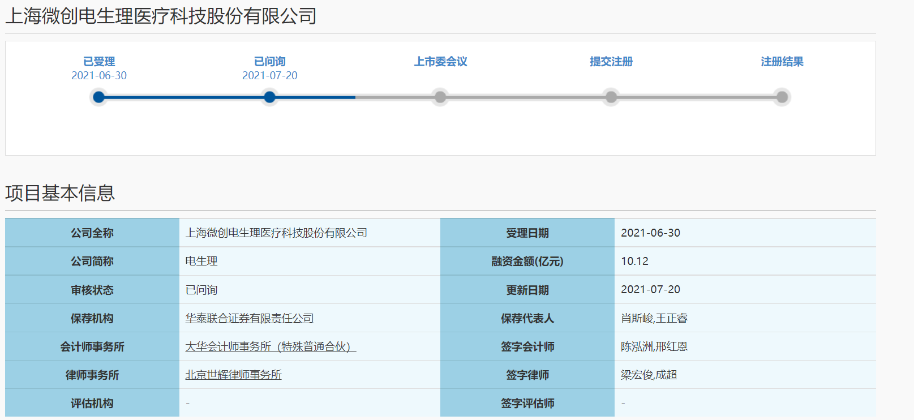Select the 已受理 stage label
Screen dimensions: 914x420
(99, 62)
